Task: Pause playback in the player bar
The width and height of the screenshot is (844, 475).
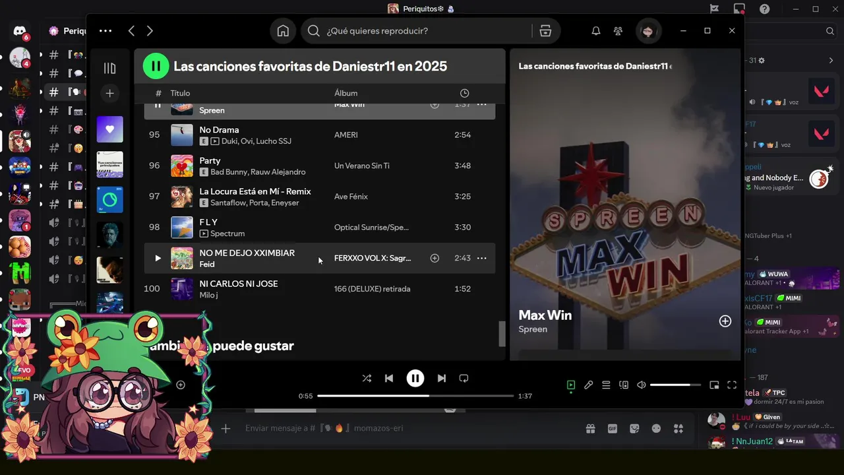Action: [x=415, y=378]
